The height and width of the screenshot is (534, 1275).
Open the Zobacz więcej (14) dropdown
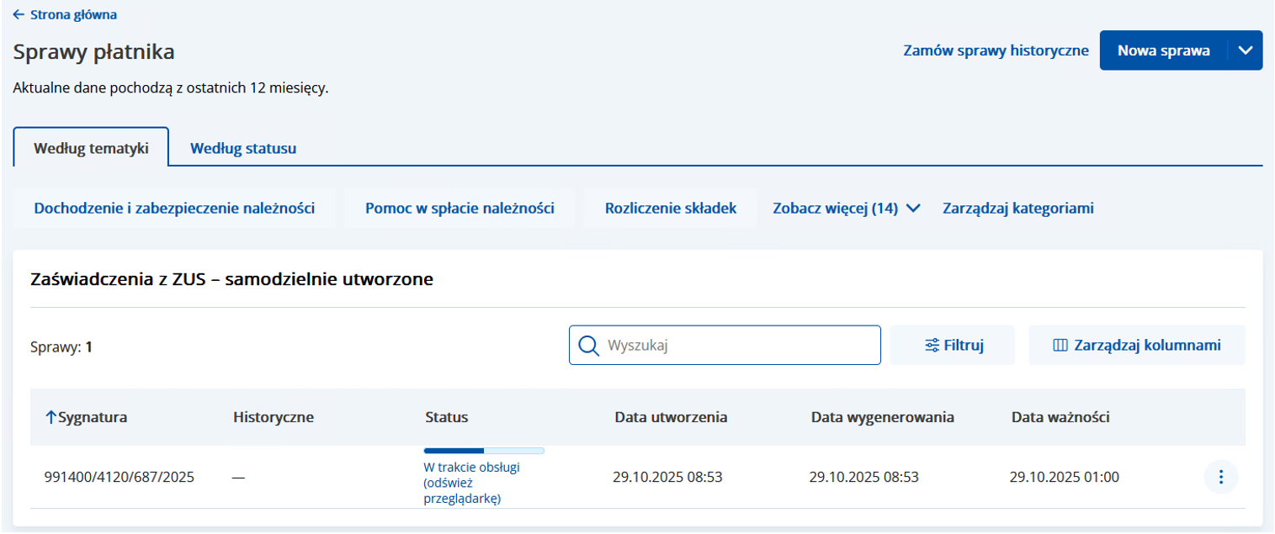[x=844, y=208]
